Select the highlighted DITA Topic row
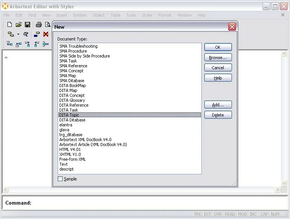Viewport: 290px width, 219px height. pyautogui.click(x=130, y=115)
